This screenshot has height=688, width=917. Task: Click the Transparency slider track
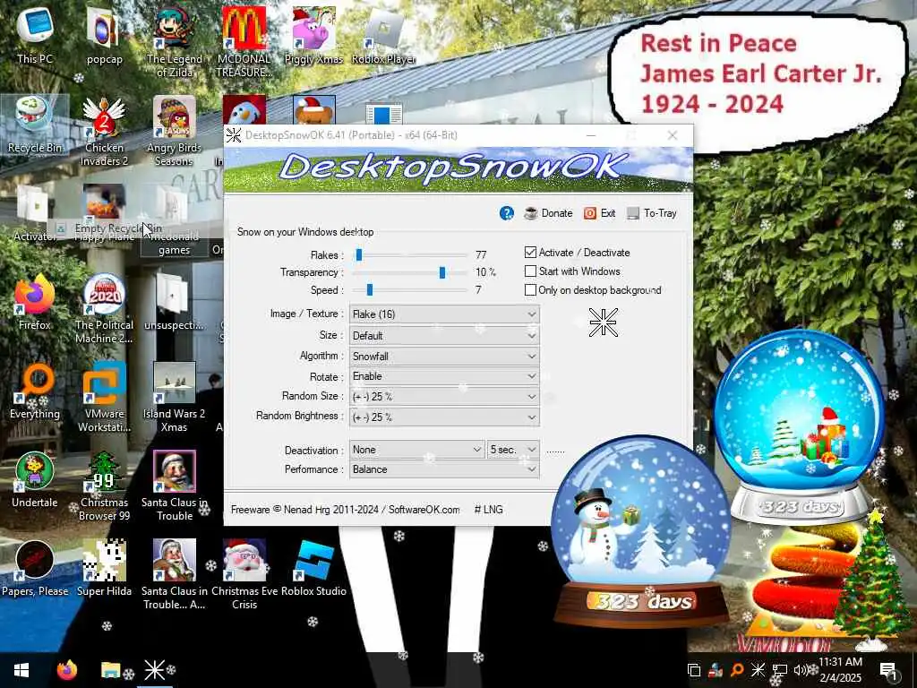[411, 272]
